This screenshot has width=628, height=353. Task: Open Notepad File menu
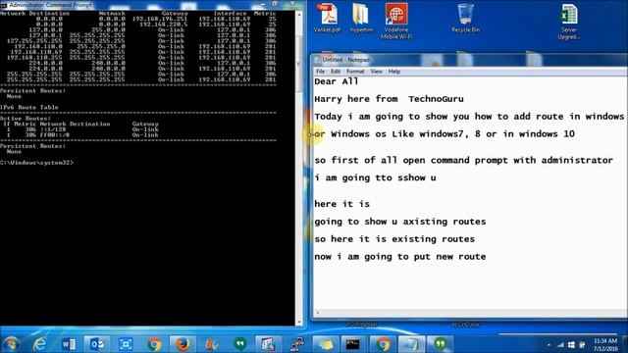(321, 72)
